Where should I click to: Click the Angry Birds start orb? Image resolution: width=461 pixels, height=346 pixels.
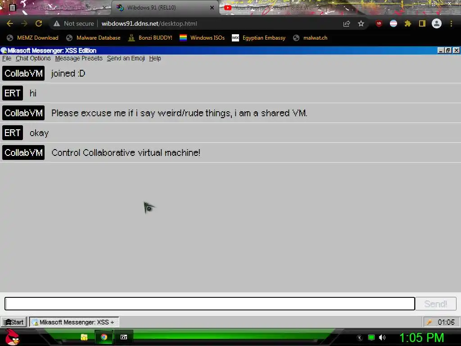(12, 337)
